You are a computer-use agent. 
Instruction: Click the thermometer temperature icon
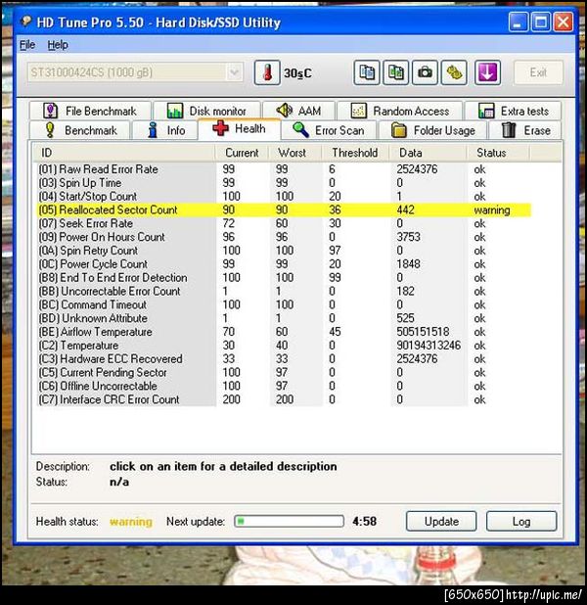point(267,72)
